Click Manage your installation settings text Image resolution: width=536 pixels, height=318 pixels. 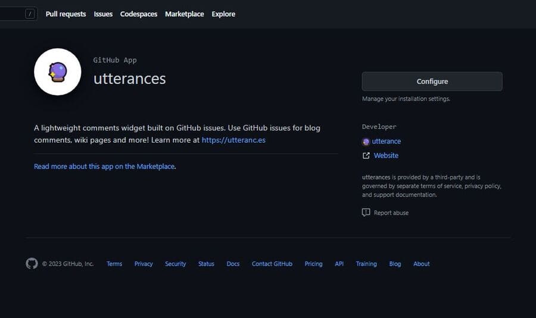(x=406, y=99)
